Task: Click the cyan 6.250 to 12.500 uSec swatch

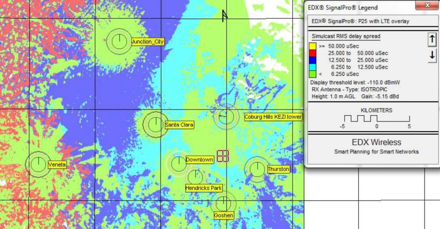Action: pos(314,67)
